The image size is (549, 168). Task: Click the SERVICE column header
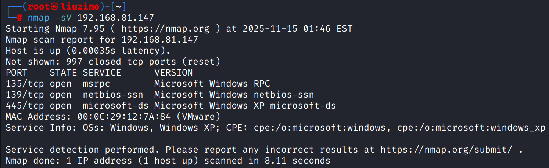[x=102, y=73]
